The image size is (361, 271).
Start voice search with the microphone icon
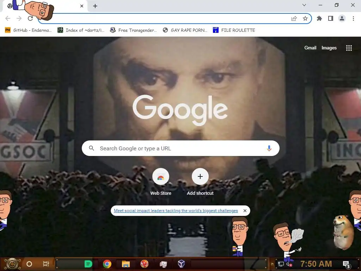(269, 148)
